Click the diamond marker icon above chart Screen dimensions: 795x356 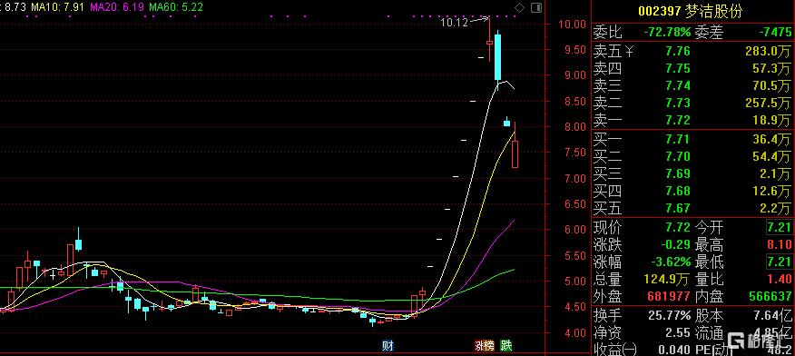(520, 7)
